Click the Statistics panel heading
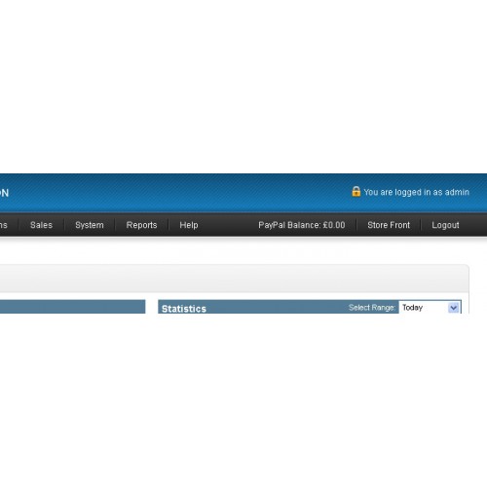The image size is (487, 487). point(184,309)
